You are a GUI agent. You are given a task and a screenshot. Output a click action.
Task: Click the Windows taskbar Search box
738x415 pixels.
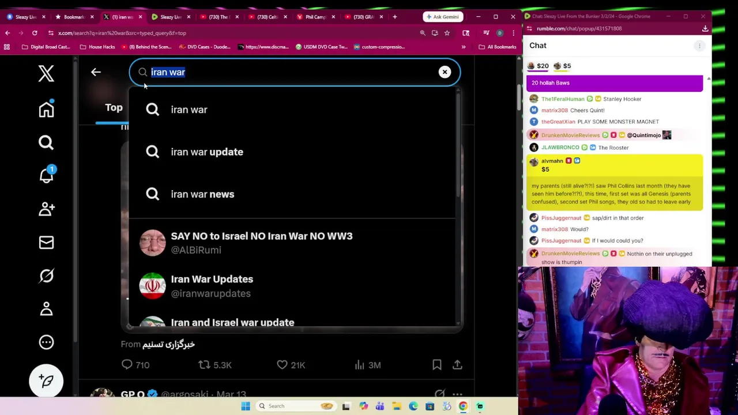pos(295,406)
